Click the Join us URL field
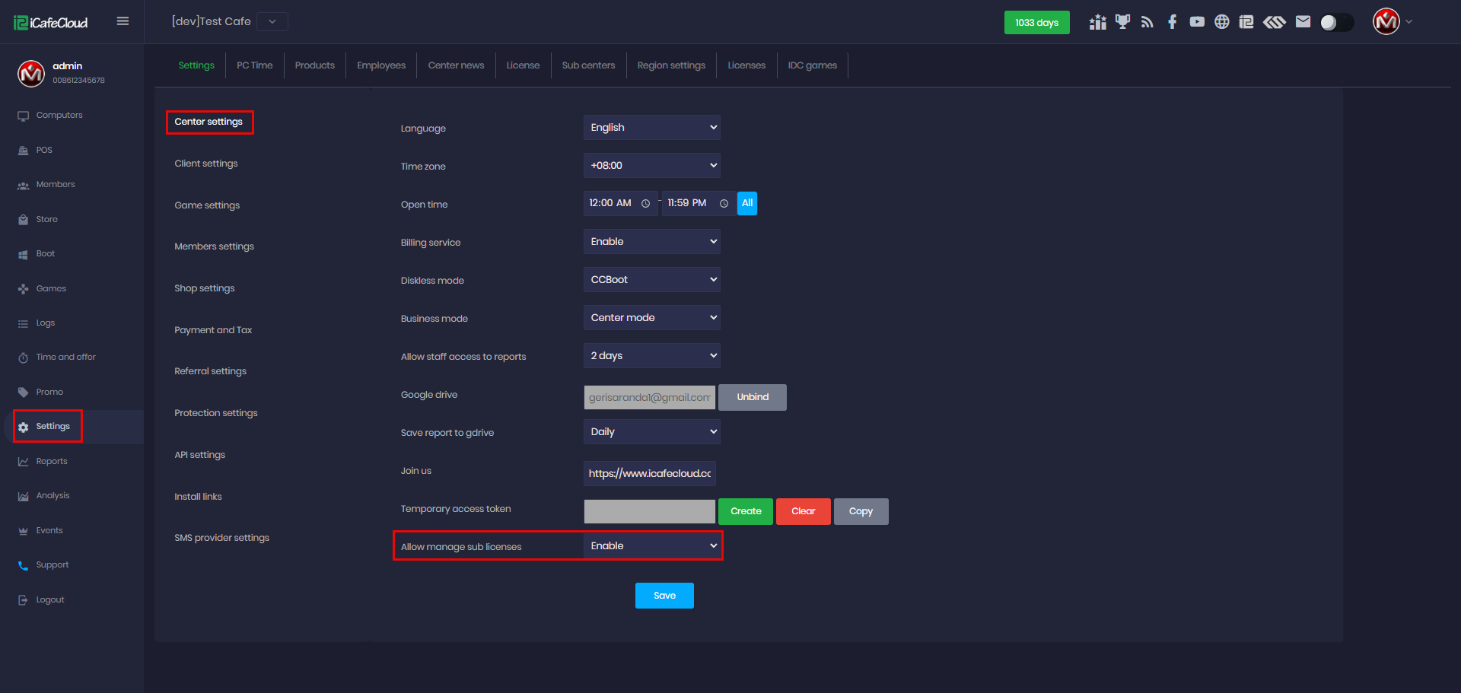This screenshot has height=693, width=1461. (x=649, y=473)
